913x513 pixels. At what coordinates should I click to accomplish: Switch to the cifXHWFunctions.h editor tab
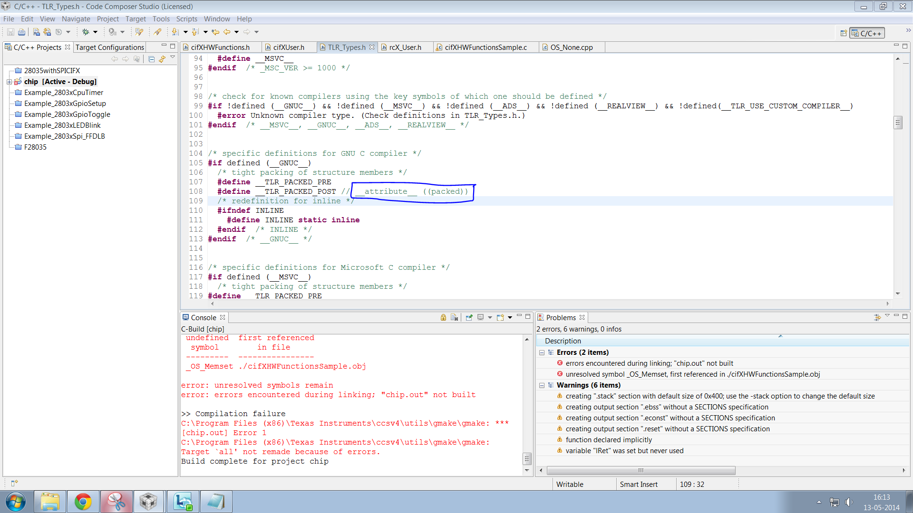tap(220, 47)
